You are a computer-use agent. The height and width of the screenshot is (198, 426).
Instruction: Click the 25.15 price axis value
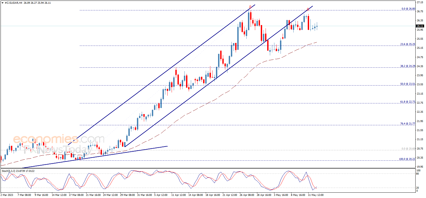(x=420, y=48)
